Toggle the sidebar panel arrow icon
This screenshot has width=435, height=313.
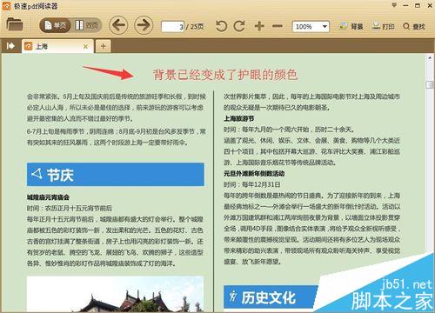(x=10, y=46)
